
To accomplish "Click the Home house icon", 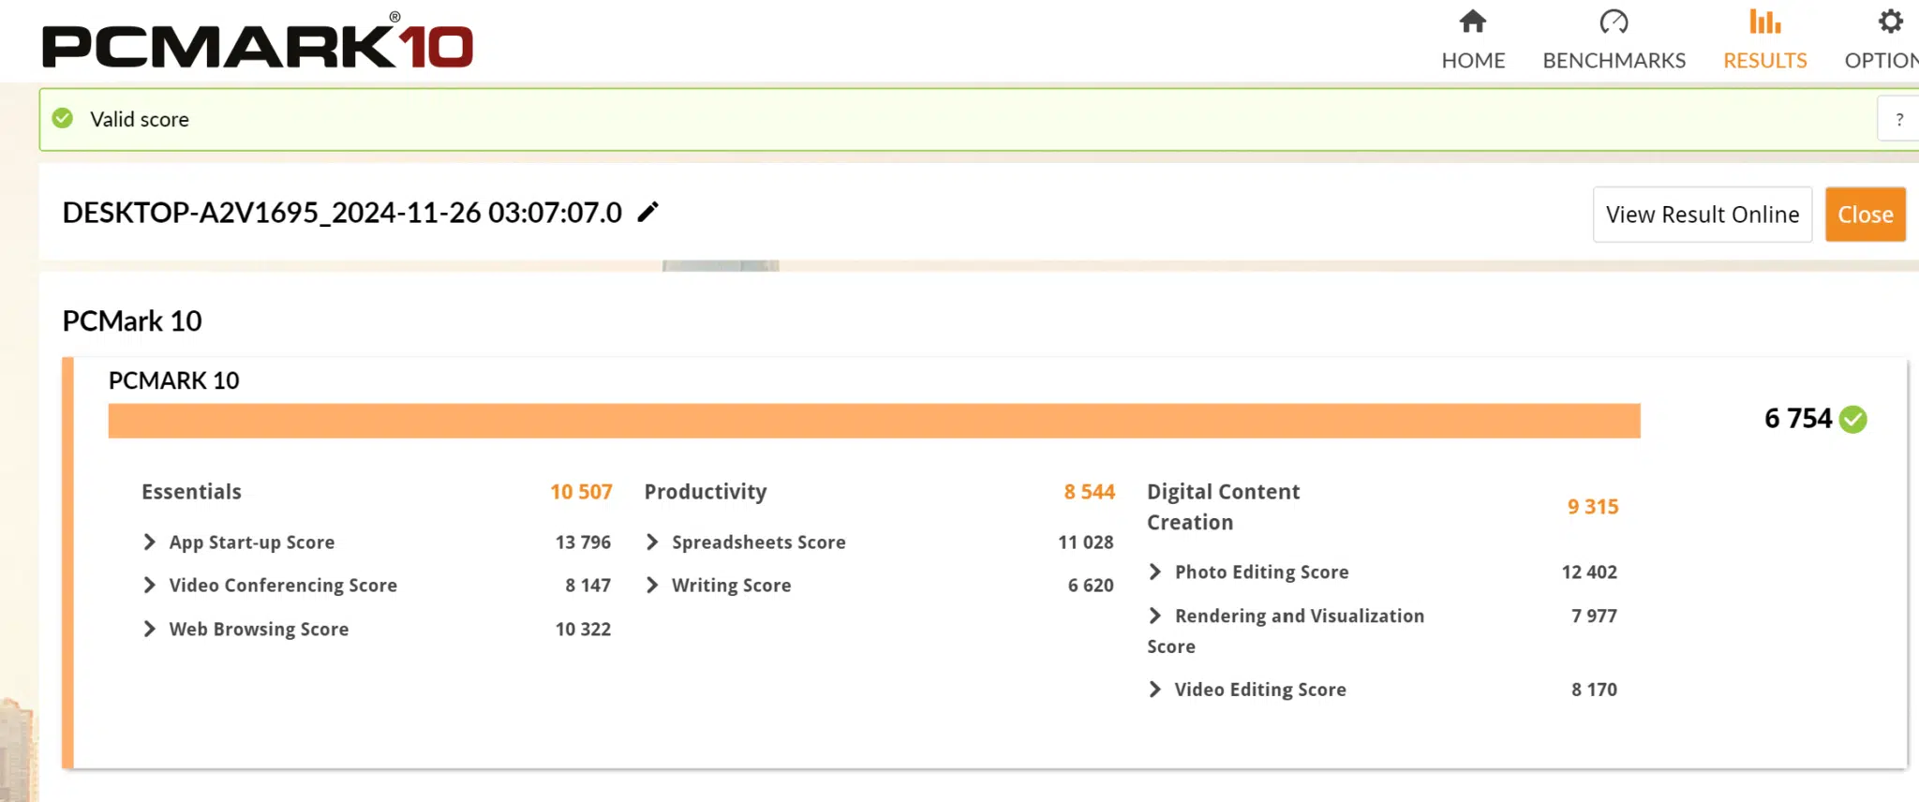I will coord(1473,22).
